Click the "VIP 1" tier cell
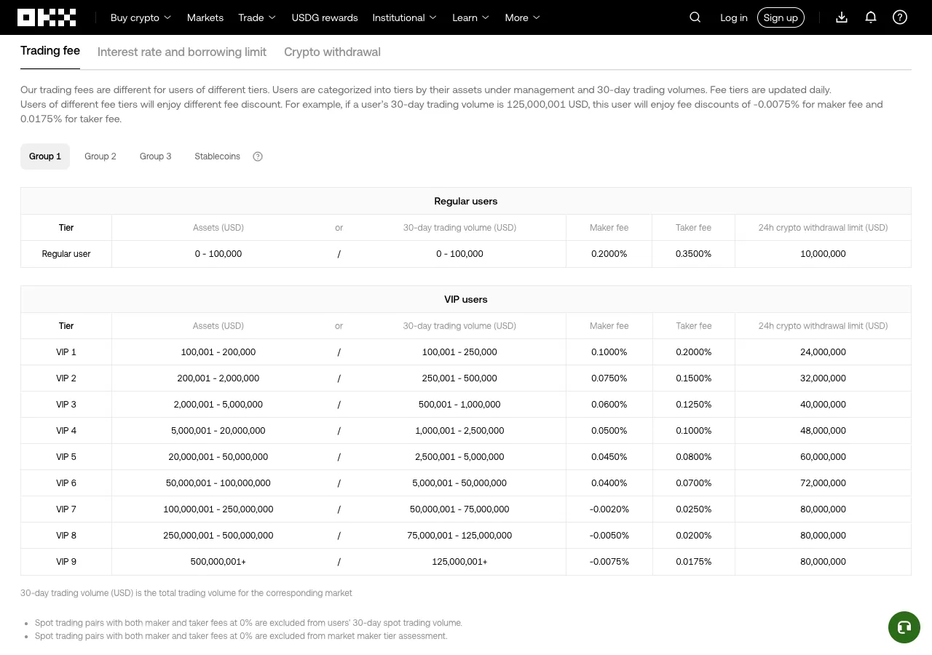This screenshot has height=655, width=932. tap(66, 352)
